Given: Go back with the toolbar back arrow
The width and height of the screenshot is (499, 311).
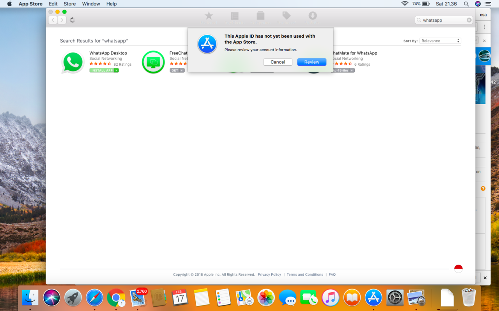Looking at the screenshot, I should (53, 20).
